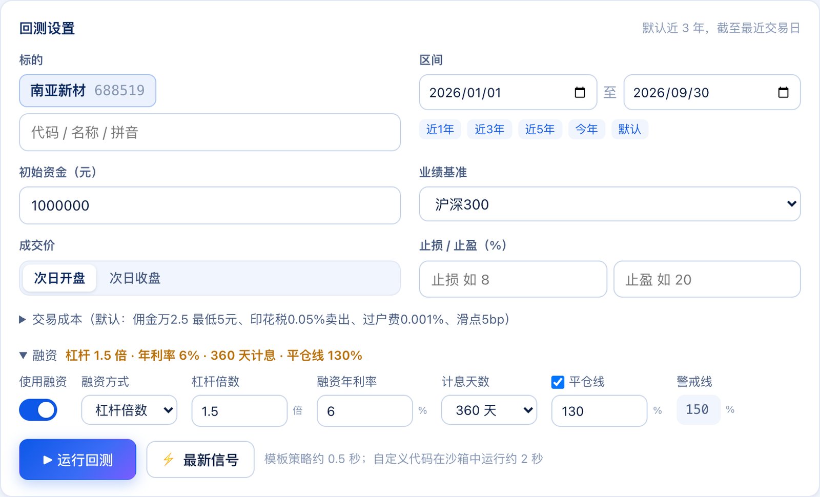The width and height of the screenshot is (820, 497).
Task: Click the lightning icon on 最新信号
Action: tap(168, 460)
